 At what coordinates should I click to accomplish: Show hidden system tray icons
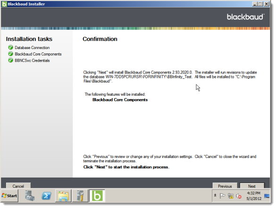tap(215, 195)
